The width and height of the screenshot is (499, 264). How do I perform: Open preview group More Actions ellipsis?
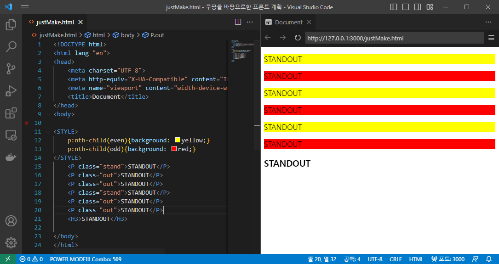[x=488, y=22]
